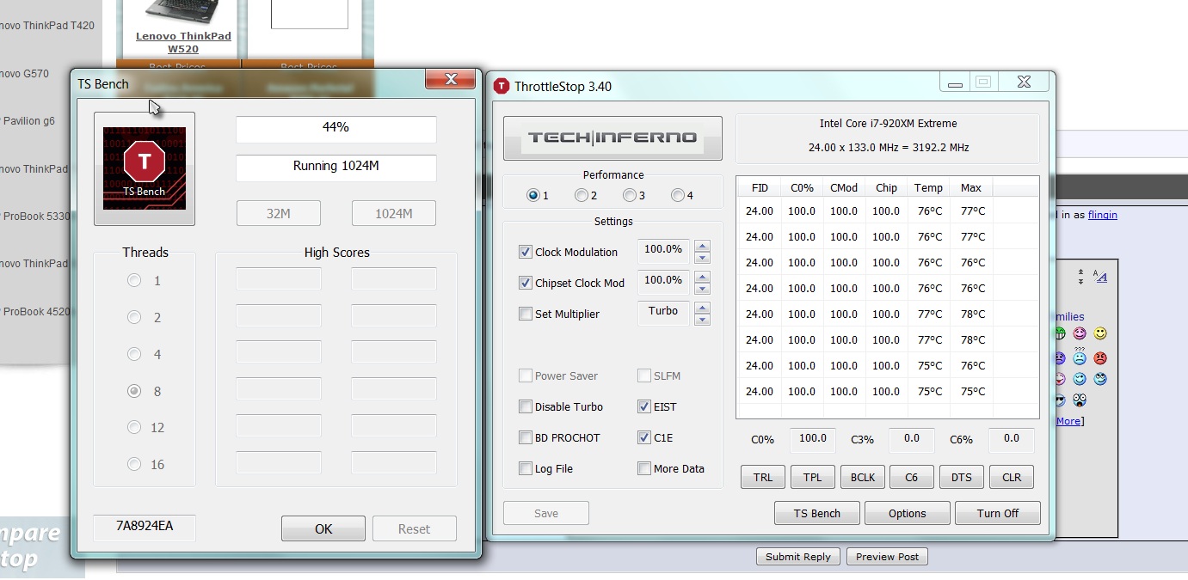Screen dimensions: 1188x580
Task: Enable the Log File checkbox
Action: [526, 468]
